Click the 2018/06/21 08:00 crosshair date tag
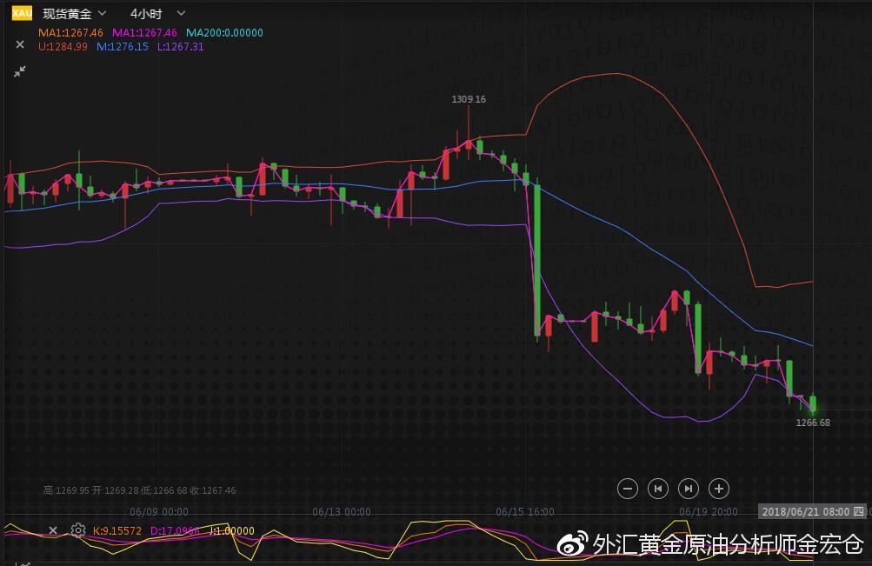 tap(813, 511)
